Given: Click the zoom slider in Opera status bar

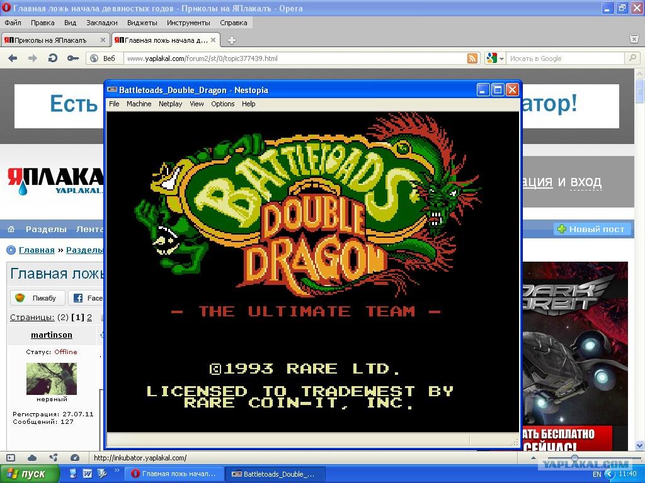Looking at the screenshot, I should coord(574,458).
